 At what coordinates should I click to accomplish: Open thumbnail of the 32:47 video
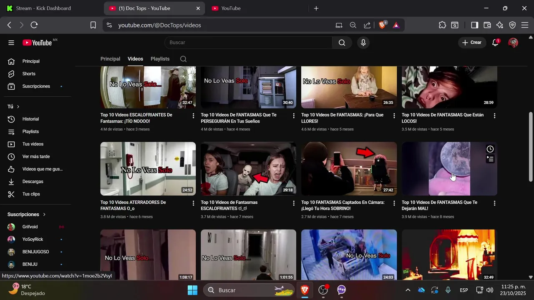(x=148, y=87)
